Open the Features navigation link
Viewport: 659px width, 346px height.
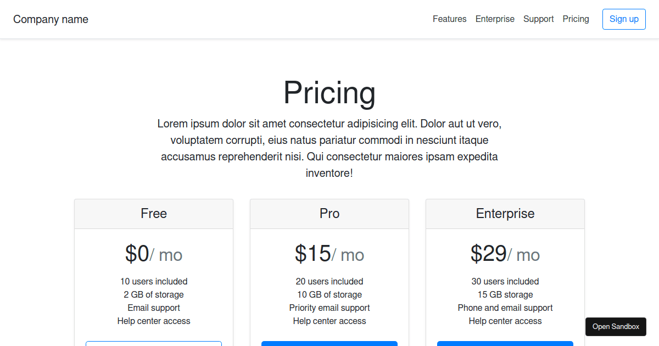click(449, 19)
